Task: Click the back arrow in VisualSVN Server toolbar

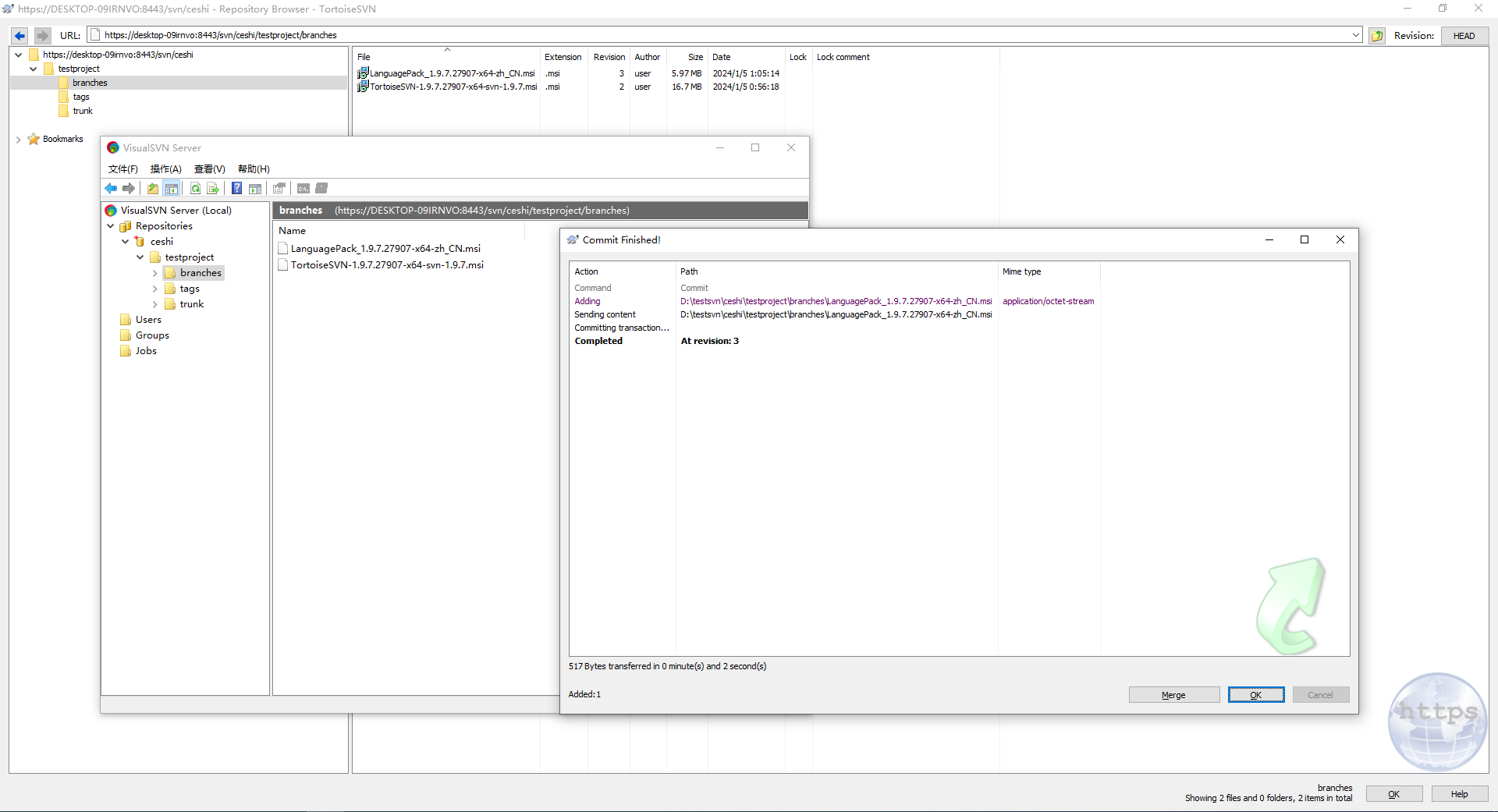Action: [x=111, y=188]
